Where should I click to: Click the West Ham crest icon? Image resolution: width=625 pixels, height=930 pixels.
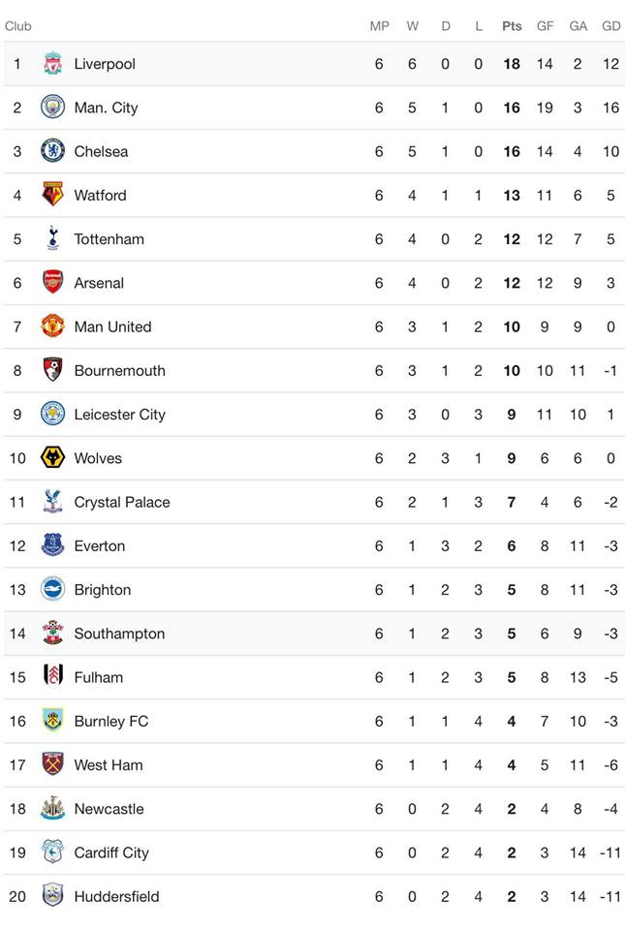(x=52, y=764)
